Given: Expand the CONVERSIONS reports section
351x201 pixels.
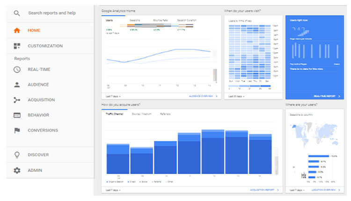Looking at the screenshot, I should coord(43,130).
